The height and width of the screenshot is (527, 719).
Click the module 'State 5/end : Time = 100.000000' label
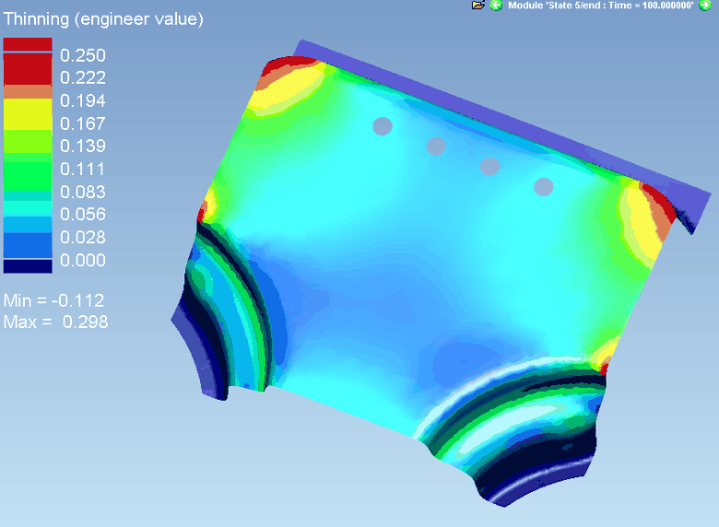pos(601,6)
